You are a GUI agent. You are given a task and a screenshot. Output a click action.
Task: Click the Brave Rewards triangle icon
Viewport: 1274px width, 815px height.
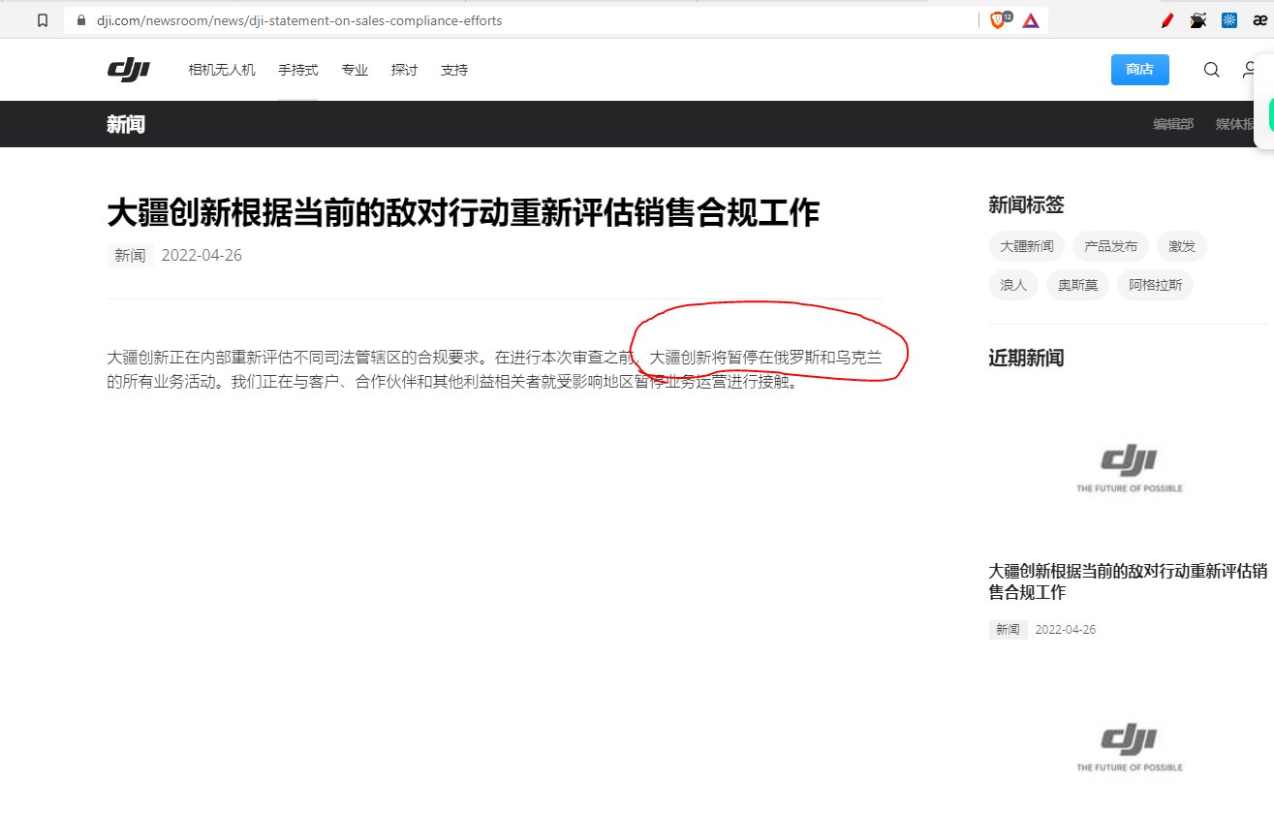click(1031, 20)
